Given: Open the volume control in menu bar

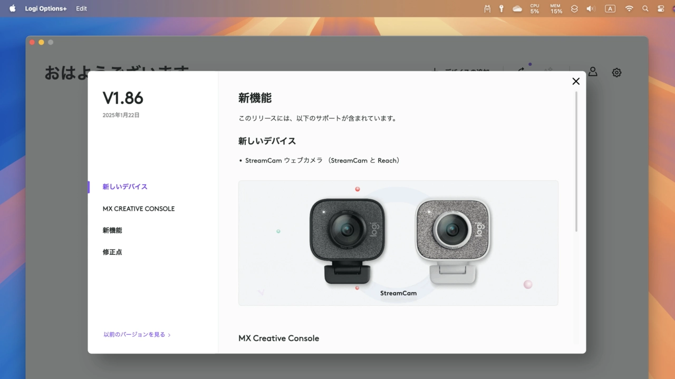Looking at the screenshot, I should coord(591,8).
